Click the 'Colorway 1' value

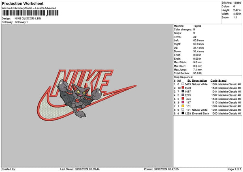click(x=21, y=22)
